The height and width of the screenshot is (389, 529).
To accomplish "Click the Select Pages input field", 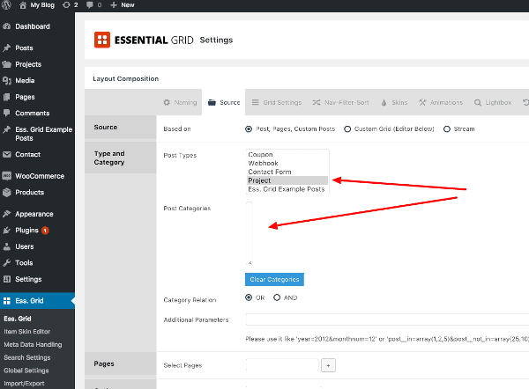I will point(282,365).
